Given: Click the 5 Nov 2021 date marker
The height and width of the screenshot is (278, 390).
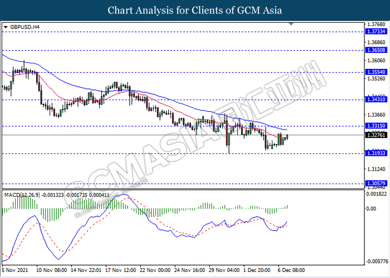Looking at the screenshot, I should pyautogui.click(x=15, y=270).
